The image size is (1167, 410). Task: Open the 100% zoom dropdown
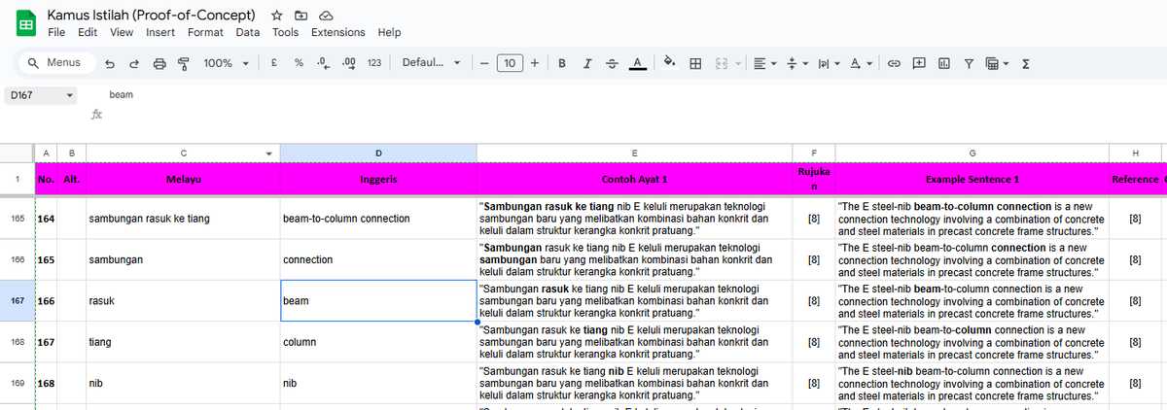click(x=226, y=63)
